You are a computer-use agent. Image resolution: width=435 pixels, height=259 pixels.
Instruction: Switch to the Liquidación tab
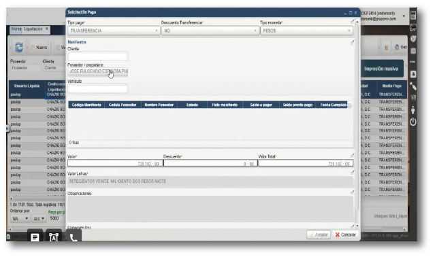click(x=33, y=29)
